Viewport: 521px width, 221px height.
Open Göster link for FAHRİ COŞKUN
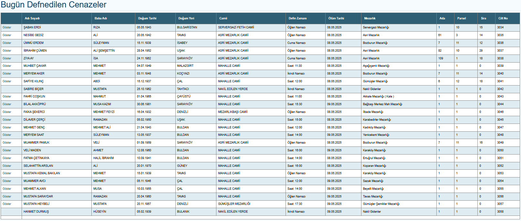click(x=7, y=96)
